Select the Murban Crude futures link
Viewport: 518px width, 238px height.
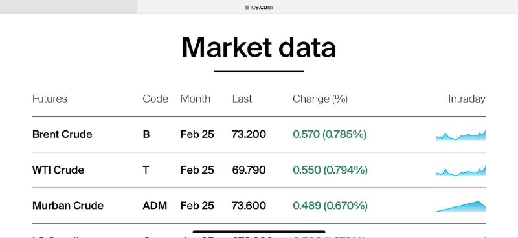coord(68,205)
